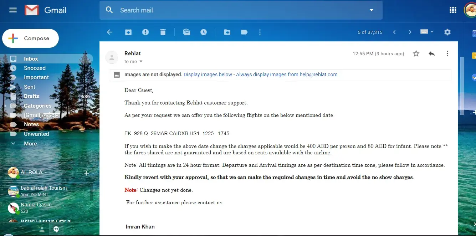
Task: Click the back to inbox arrow
Action: (109, 32)
